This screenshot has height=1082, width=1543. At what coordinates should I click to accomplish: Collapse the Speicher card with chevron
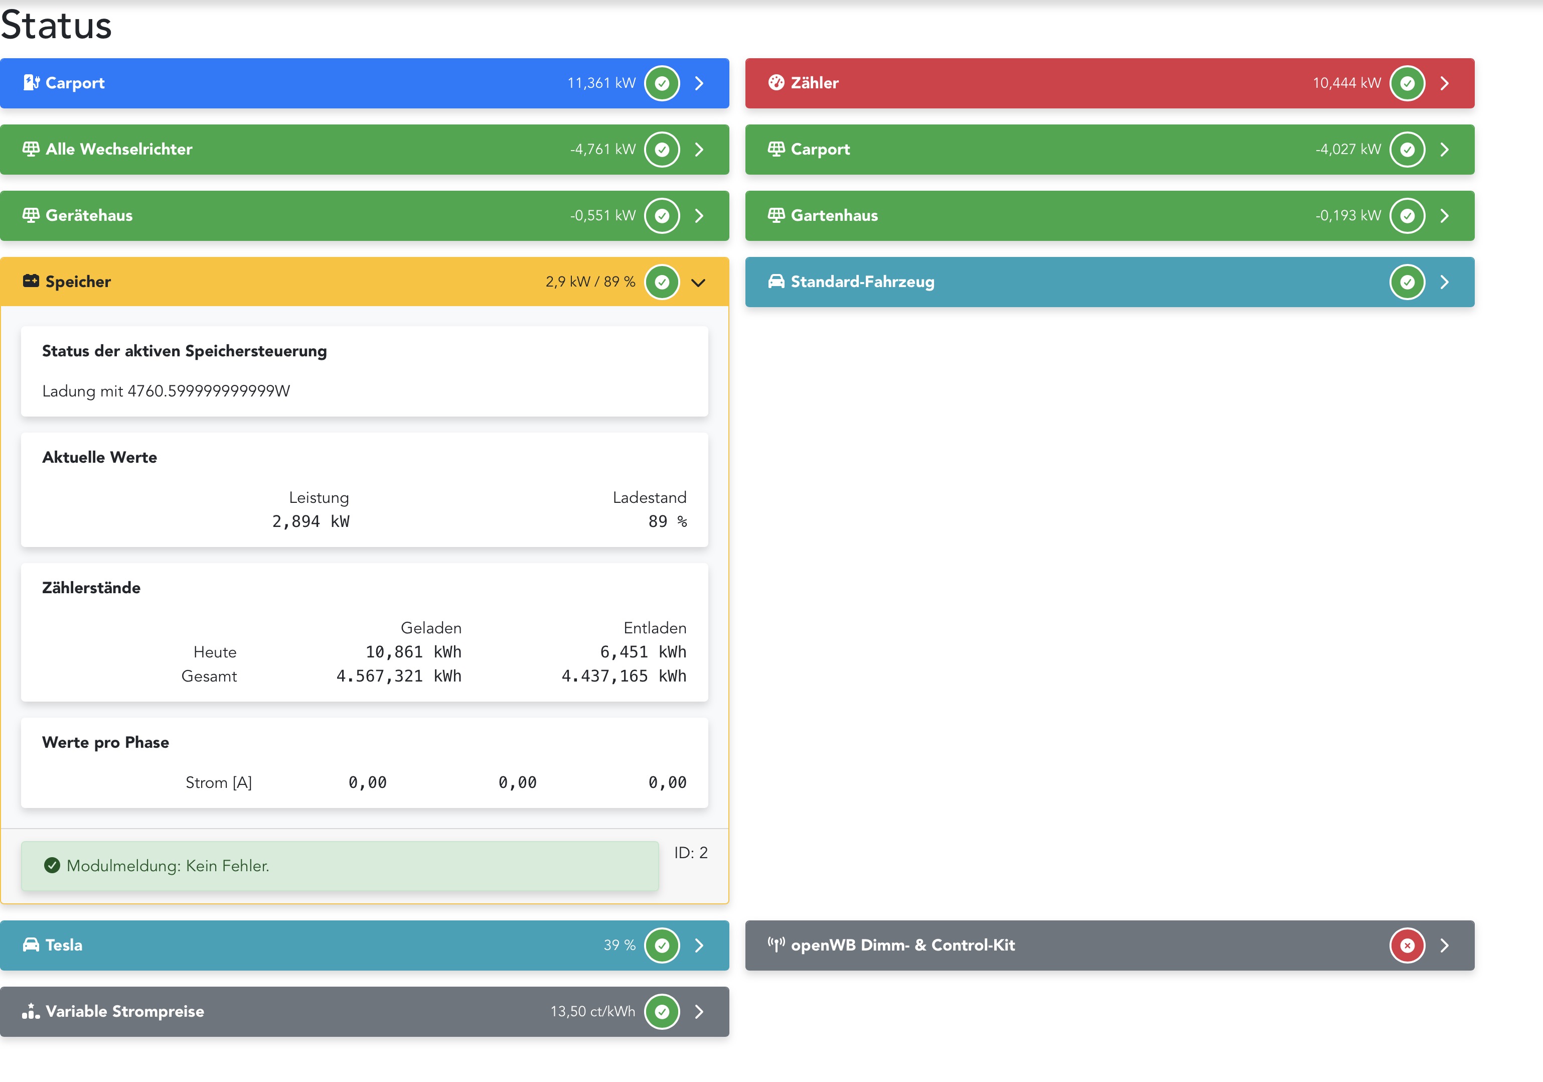(698, 283)
